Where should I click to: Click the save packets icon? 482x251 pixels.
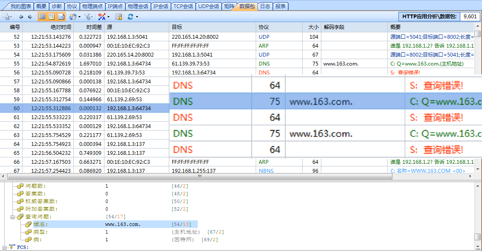click(6, 16)
